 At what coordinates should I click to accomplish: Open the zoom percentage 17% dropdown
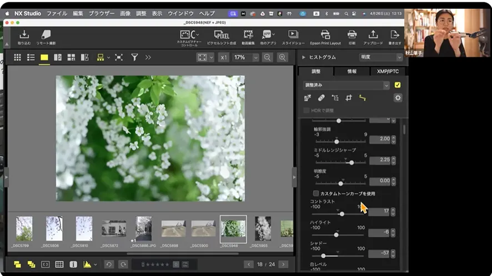click(x=256, y=57)
